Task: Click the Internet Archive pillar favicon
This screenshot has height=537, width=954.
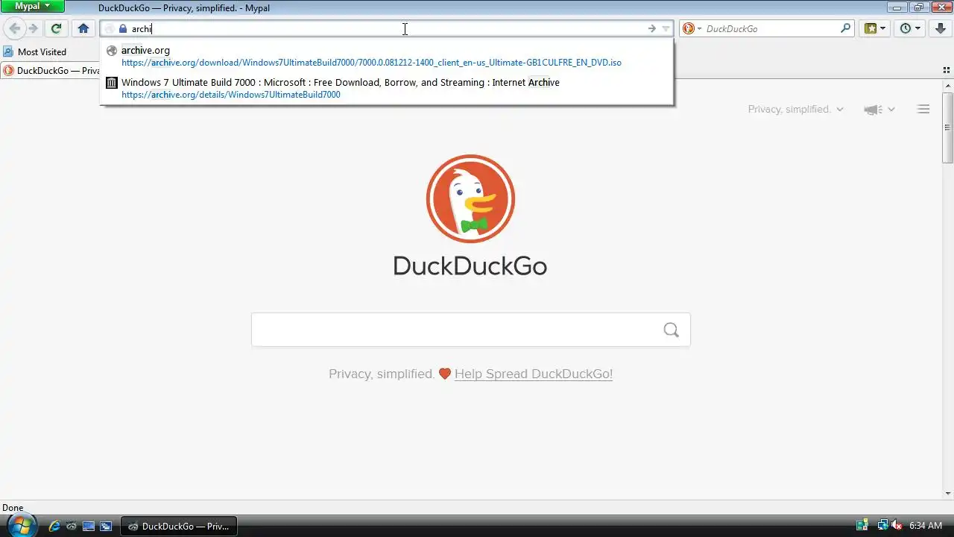Action: 111,83
